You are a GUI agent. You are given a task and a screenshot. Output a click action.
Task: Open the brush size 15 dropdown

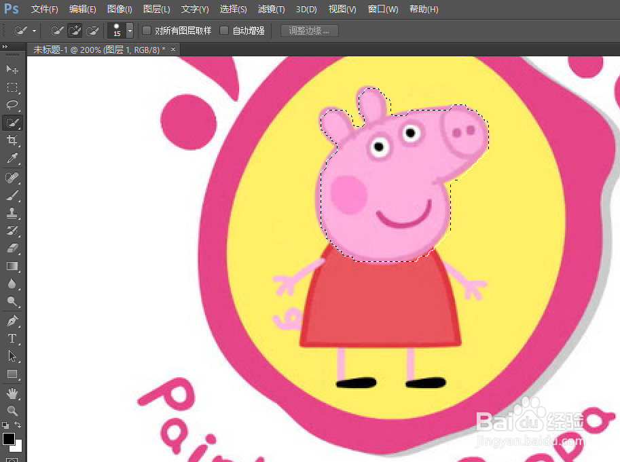click(x=129, y=30)
